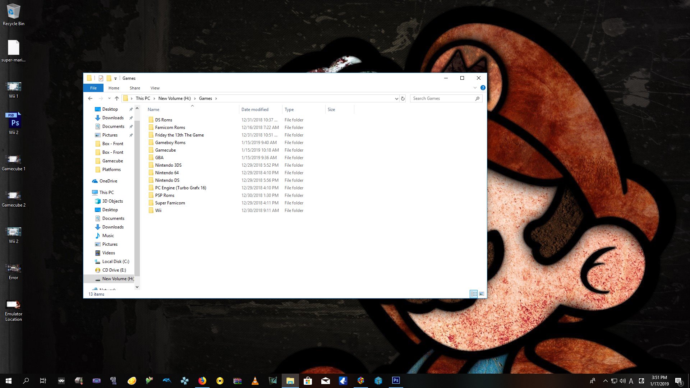
Task: Select the Super Famicom folder
Action: point(170,203)
